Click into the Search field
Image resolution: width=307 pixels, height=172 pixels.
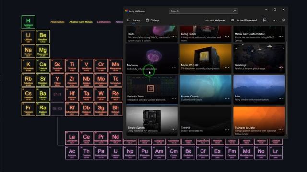(x=203, y=11)
